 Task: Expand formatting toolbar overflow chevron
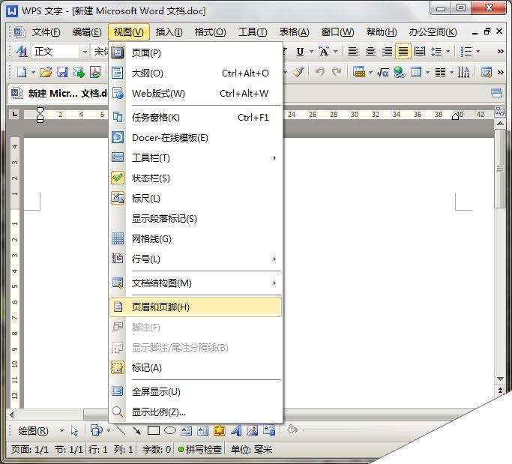[x=500, y=51]
